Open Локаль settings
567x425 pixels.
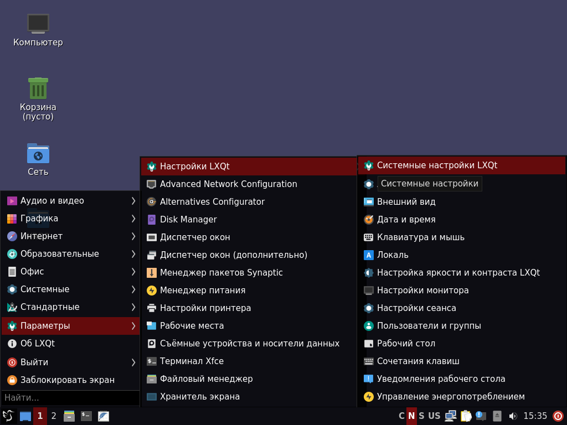point(461,255)
